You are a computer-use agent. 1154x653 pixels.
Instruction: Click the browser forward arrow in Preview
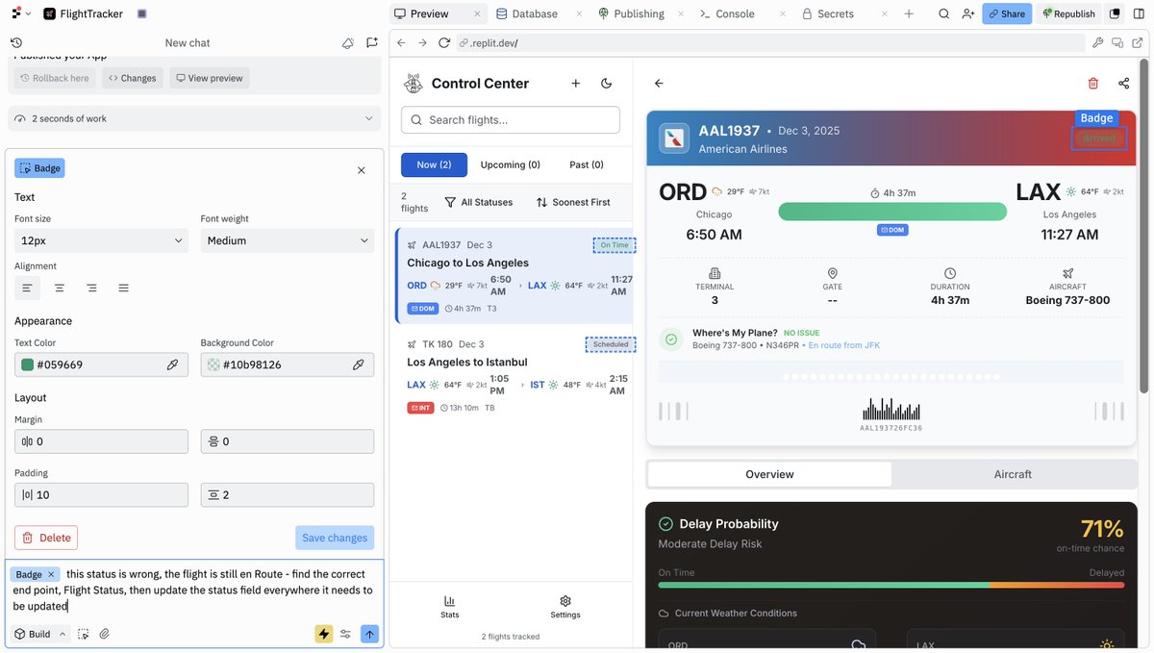pos(422,43)
